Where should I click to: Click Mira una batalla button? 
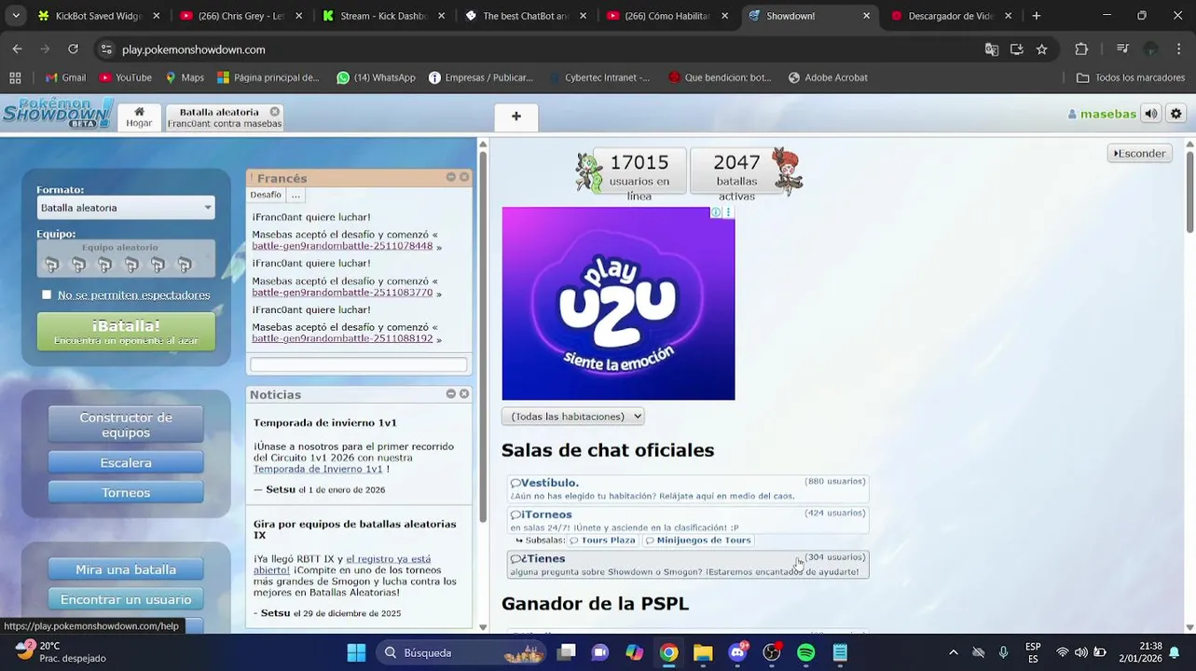126,569
